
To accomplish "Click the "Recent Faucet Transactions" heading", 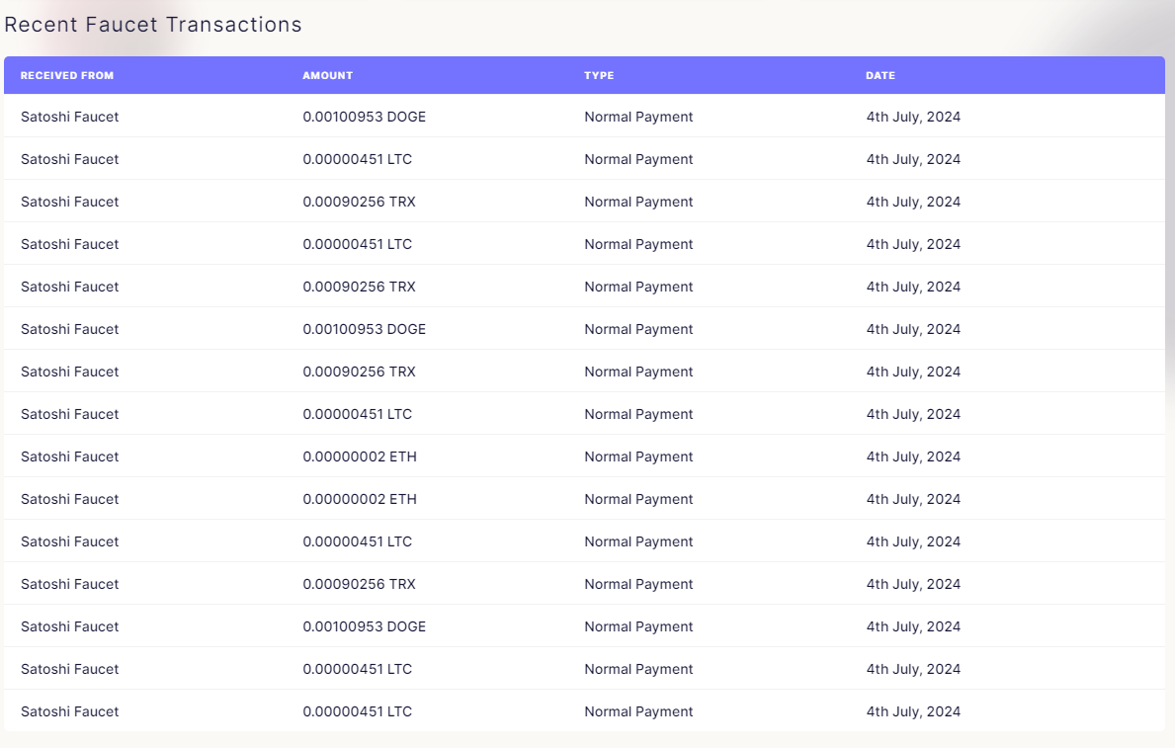I will 153,25.
